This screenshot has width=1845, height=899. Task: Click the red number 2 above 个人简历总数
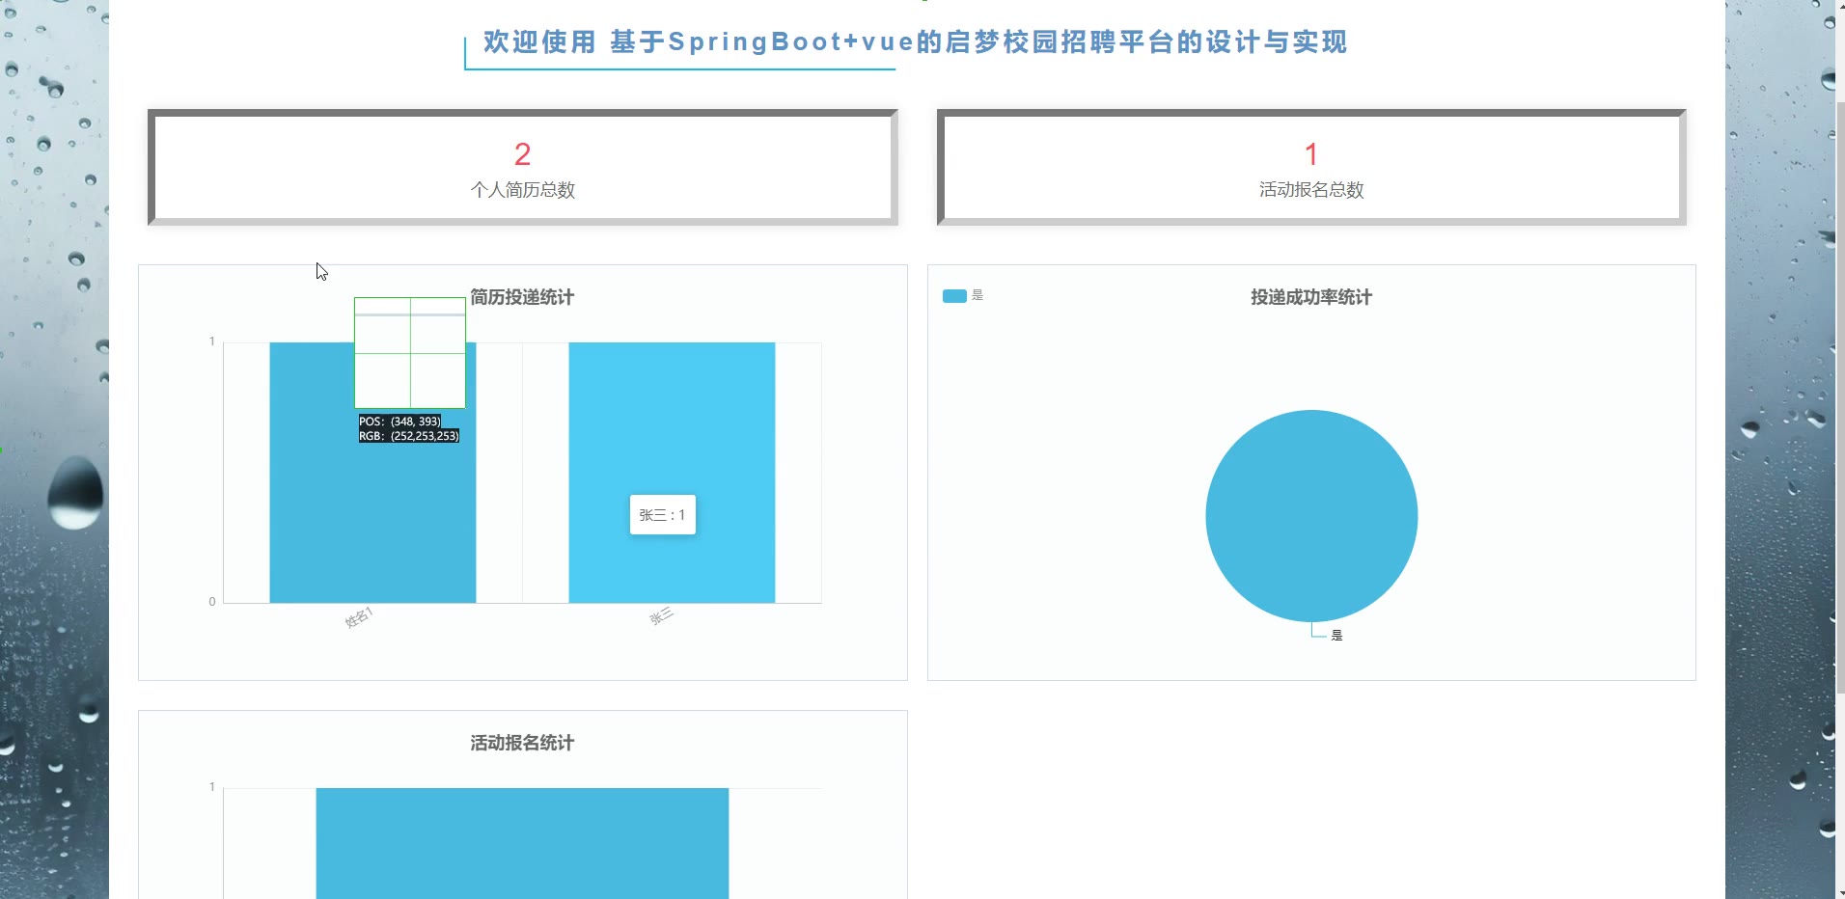[523, 154]
